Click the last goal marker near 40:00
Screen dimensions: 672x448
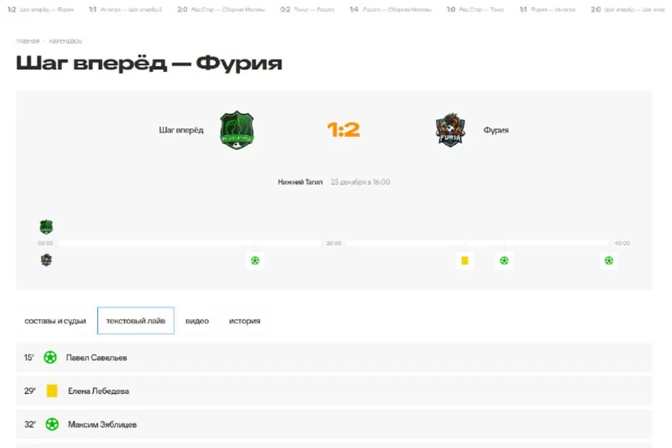pyautogui.click(x=608, y=260)
